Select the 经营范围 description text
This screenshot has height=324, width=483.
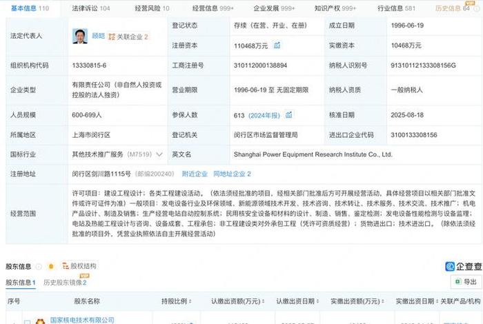pos(274,214)
